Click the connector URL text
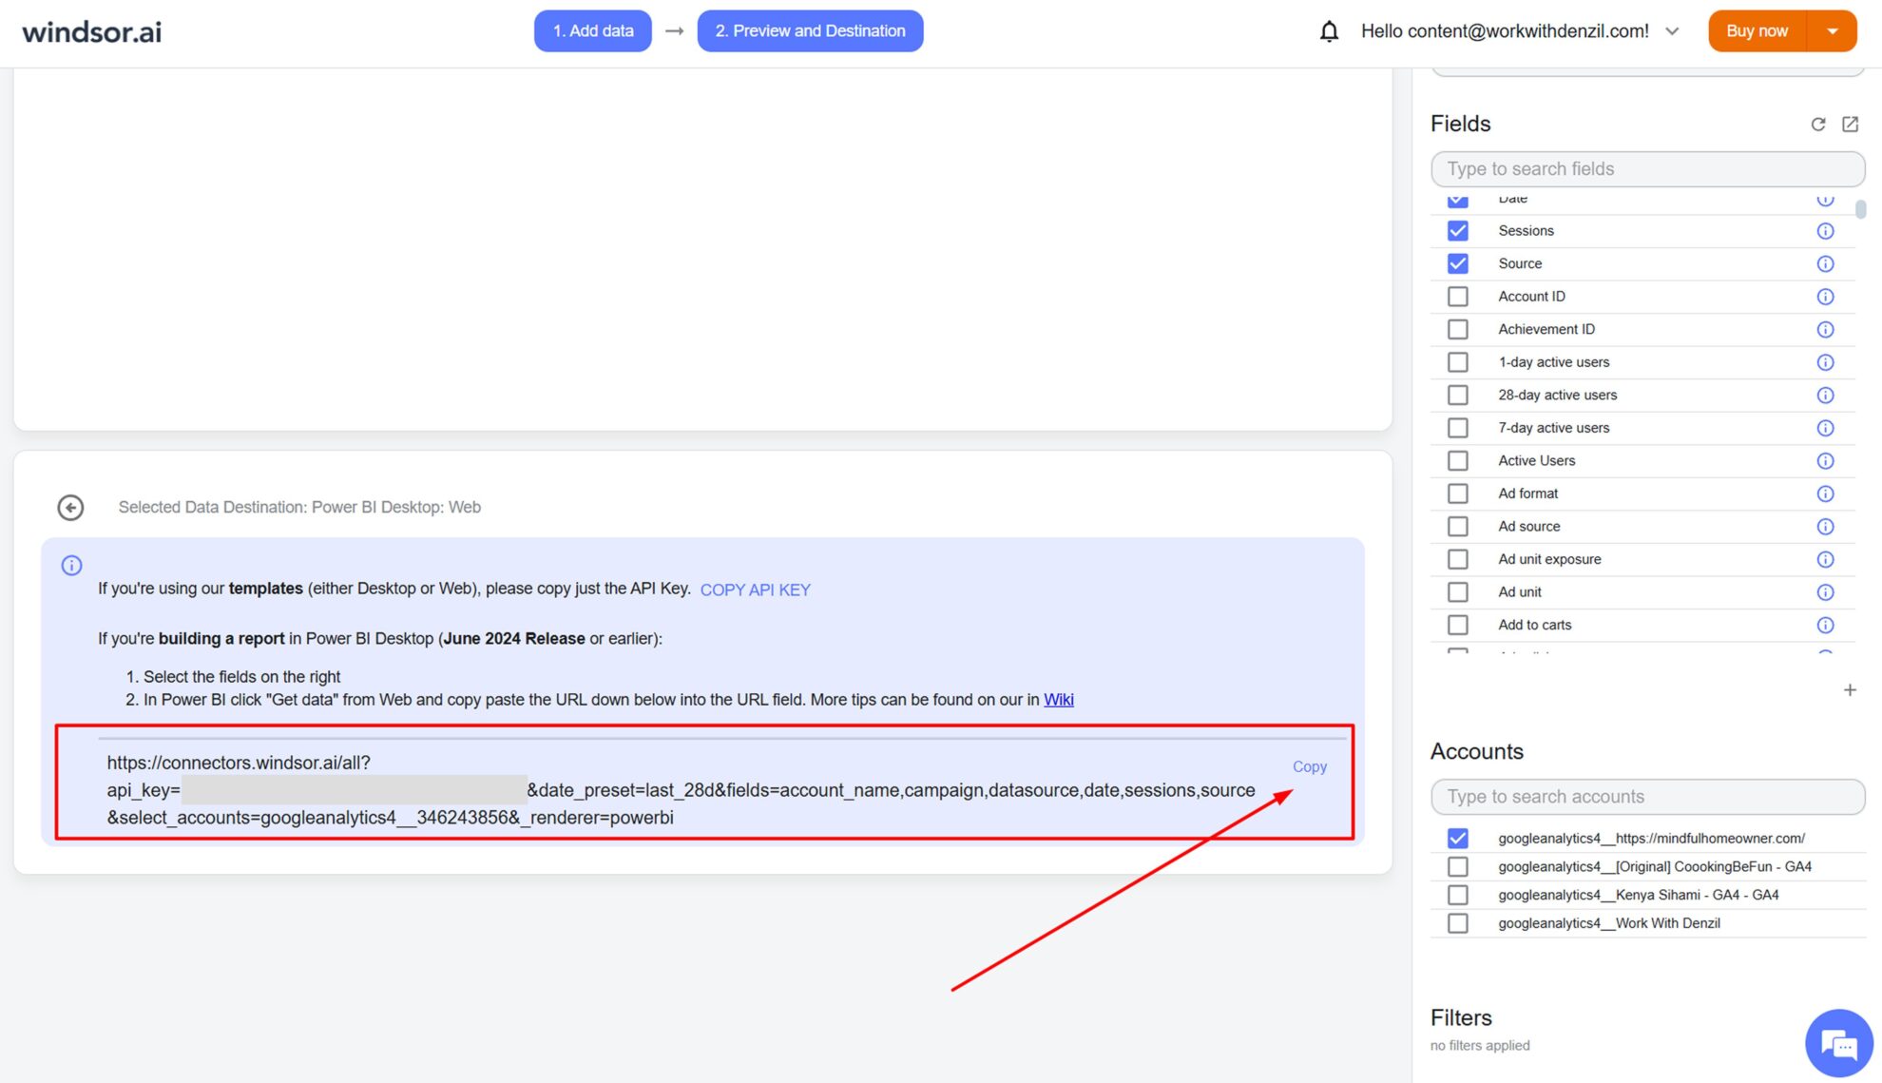Image resolution: width=1882 pixels, height=1083 pixels. (x=681, y=790)
